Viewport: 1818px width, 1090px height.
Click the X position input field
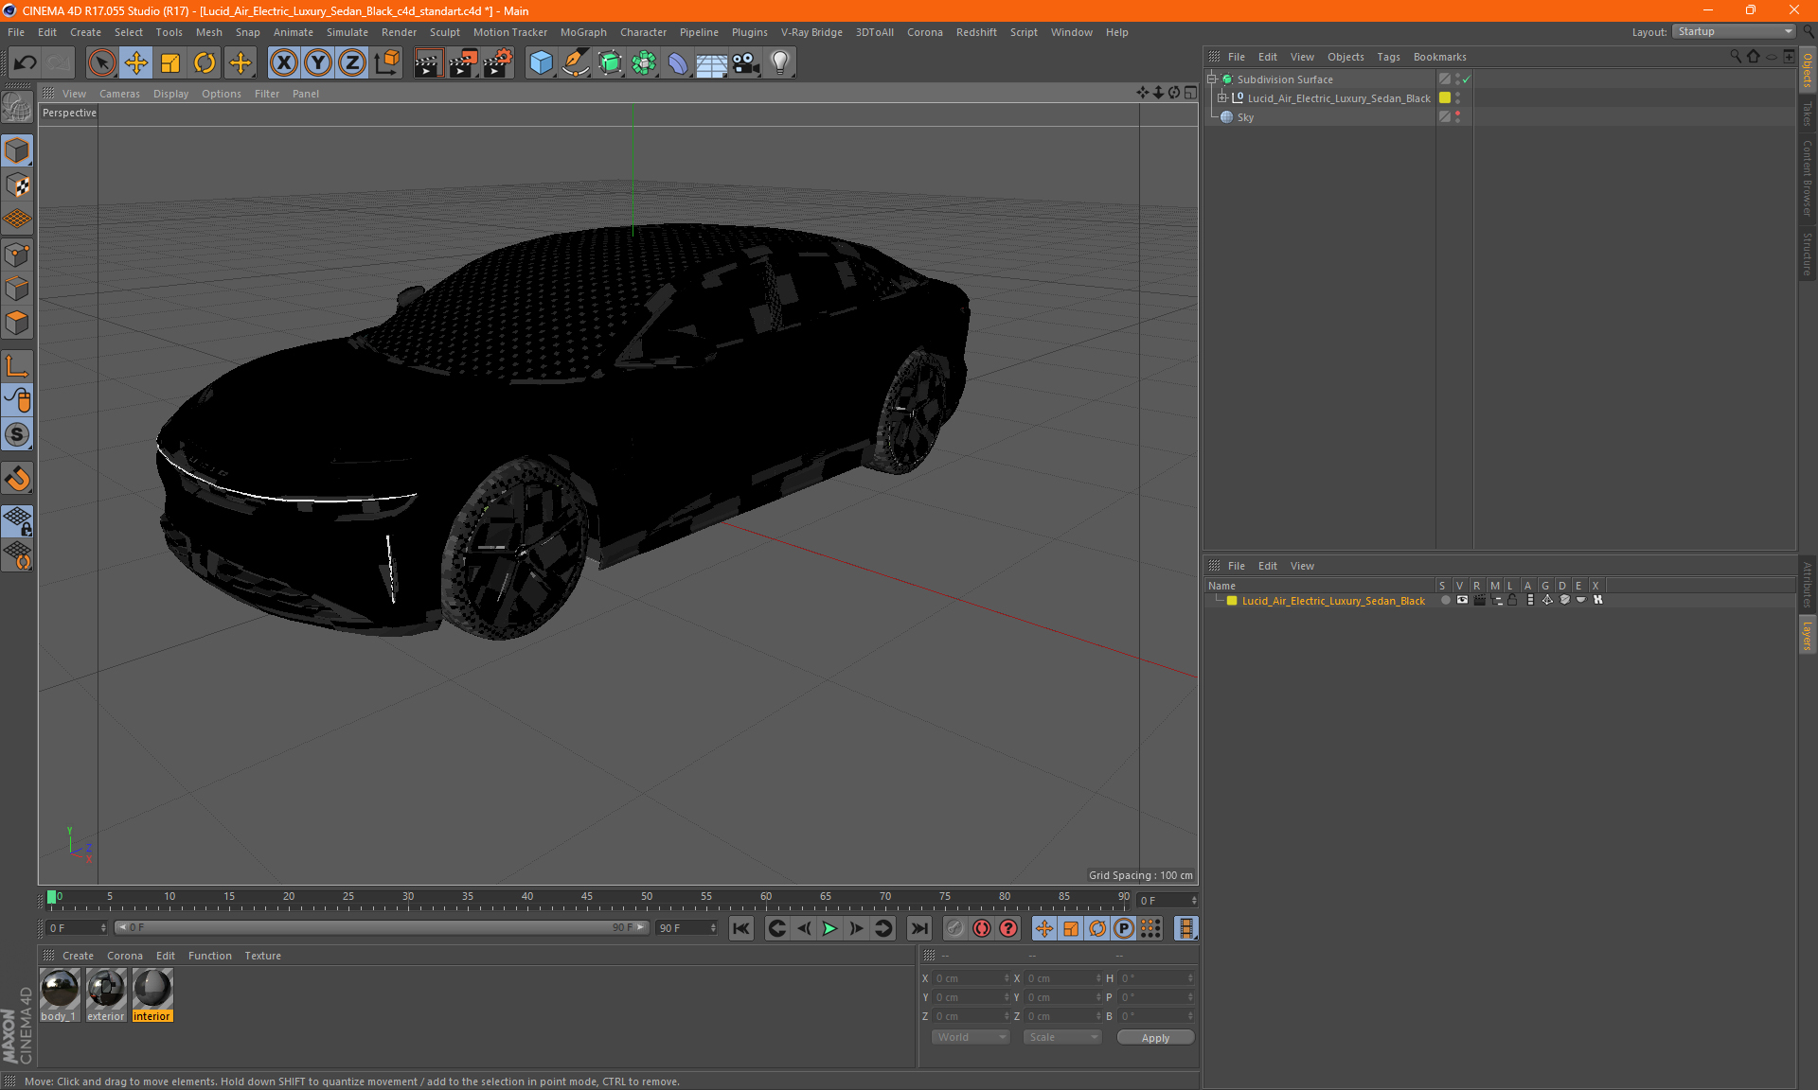pyautogui.click(x=971, y=978)
